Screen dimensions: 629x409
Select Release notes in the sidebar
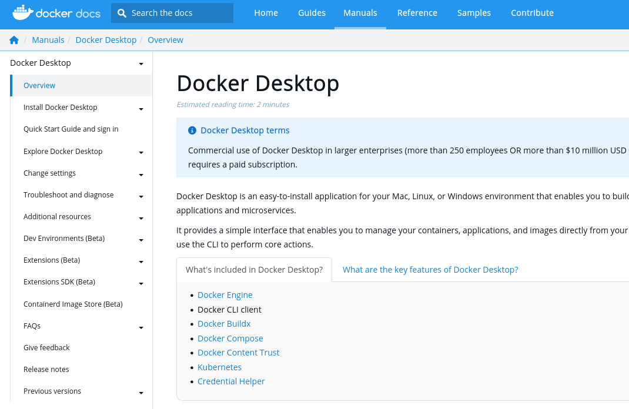(x=46, y=369)
